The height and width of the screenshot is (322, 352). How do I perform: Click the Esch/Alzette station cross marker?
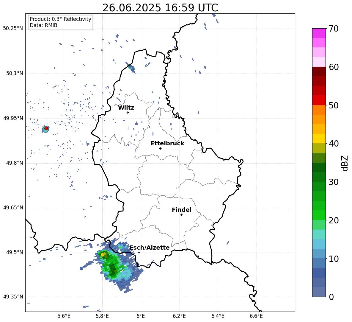pyautogui.click(x=139, y=253)
